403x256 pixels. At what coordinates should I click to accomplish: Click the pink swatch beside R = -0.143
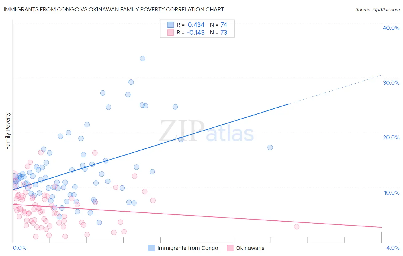point(171,32)
